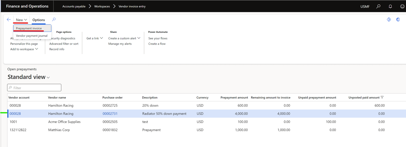
Task: Click the smiley feedback icon
Action: (402, 6)
